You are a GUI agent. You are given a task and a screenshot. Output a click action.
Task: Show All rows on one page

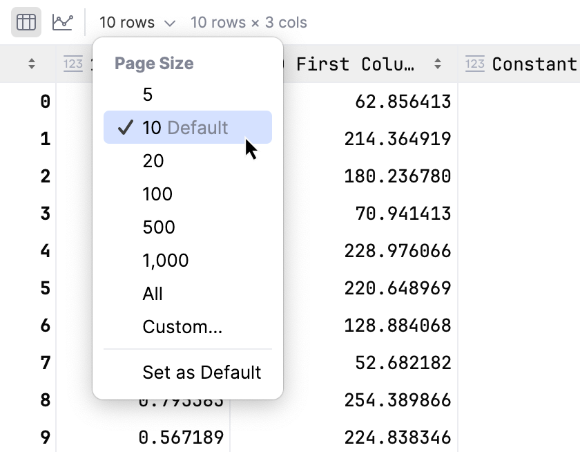153,294
